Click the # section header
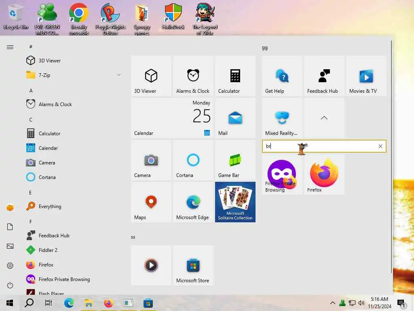Image resolution: width=414 pixels, height=311 pixels. click(31, 47)
